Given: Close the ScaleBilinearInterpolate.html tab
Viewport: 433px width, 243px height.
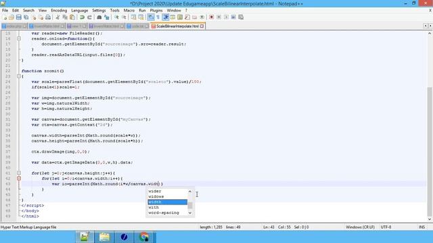Looking at the screenshot, I should [202, 26].
